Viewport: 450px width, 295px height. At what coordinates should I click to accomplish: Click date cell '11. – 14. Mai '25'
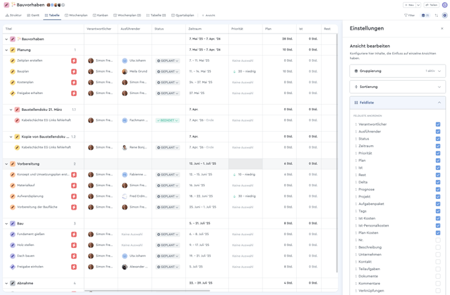[x=200, y=71]
